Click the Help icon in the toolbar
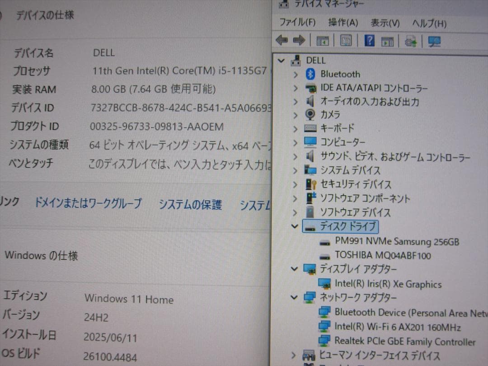Image resolution: width=488 pixels, height=366 pixels. pyautogui.click(x=369, y=41)
